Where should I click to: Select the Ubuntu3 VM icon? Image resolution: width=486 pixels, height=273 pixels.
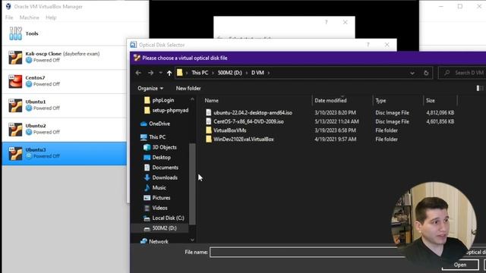(15, 153)
